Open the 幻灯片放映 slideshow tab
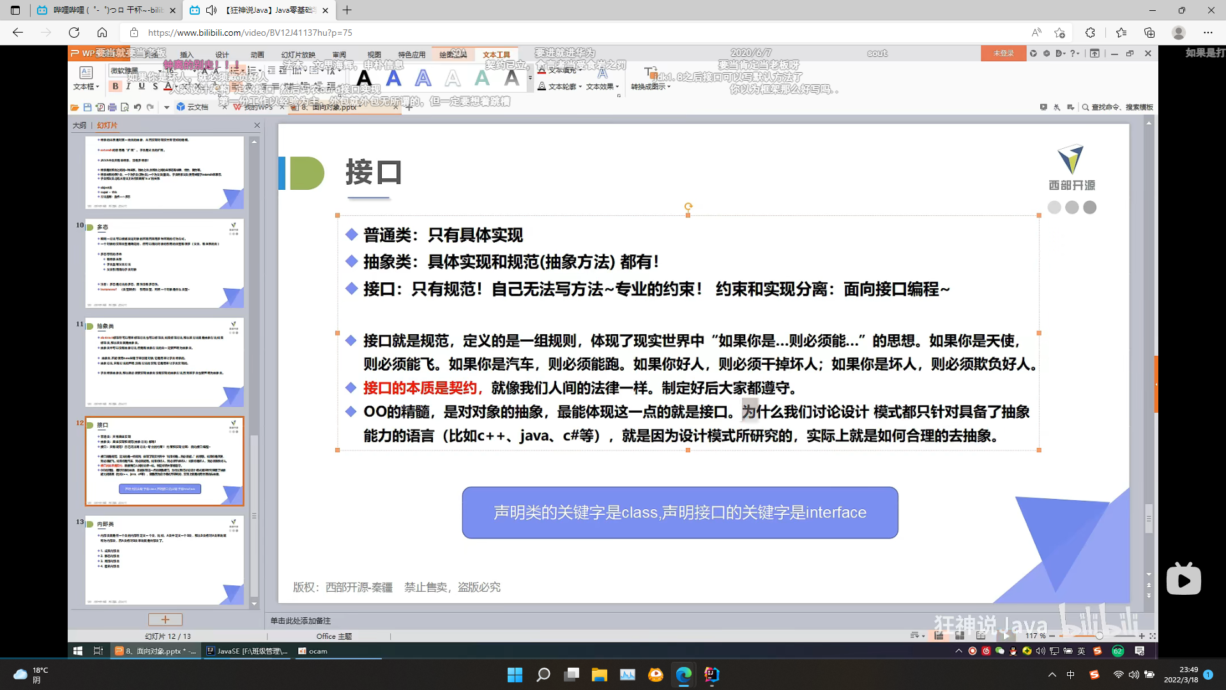Image resolution: width=1226 pixels, height=690 pixels. pos(298,55)
